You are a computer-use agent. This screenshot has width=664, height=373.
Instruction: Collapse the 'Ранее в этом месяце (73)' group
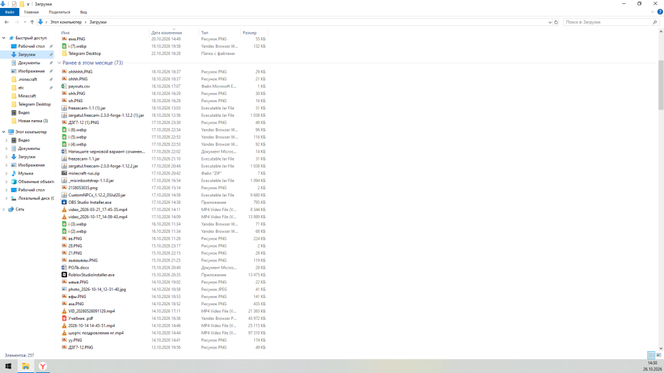pyautogui.click(x=59, y=62)
